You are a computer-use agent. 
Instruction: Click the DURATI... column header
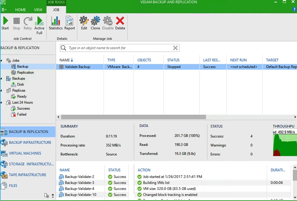click(278, 170)
